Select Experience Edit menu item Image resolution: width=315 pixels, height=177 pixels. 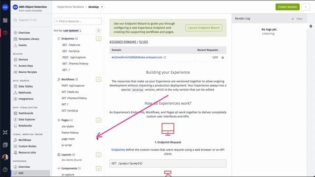(31, 173)
